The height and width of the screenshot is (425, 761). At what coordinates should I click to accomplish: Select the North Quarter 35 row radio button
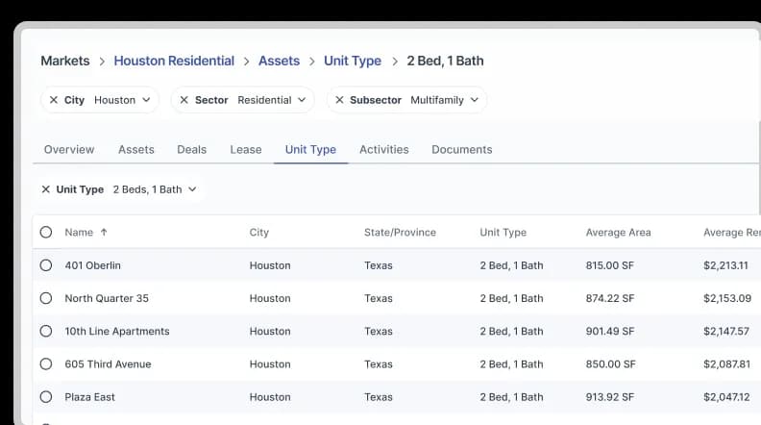(x=46, y=298)
